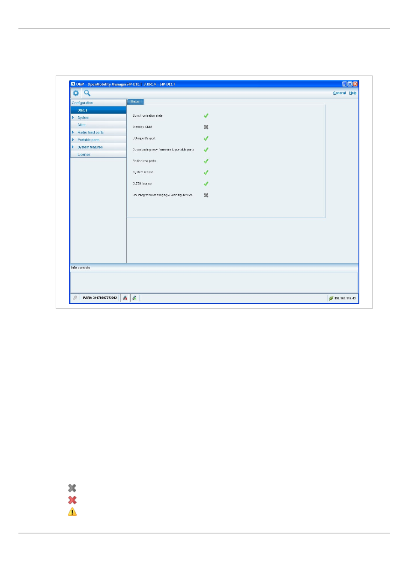Image resolution: width=409 pixels, height=579 pixels.
Task: Click the System license label
Action: (143, 172)
